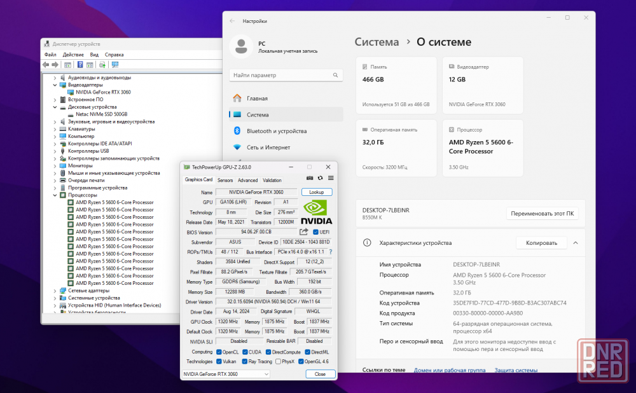Switch to the Advanced tab in GPU-Z
This screenshot has width=636, height=393.
point(248,180)
